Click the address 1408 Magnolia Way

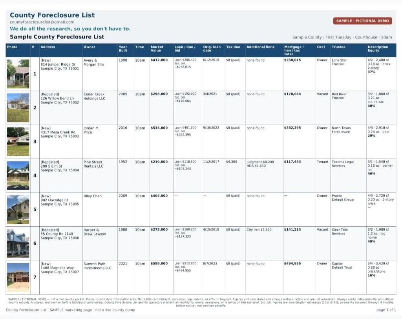tap(57, 268)
